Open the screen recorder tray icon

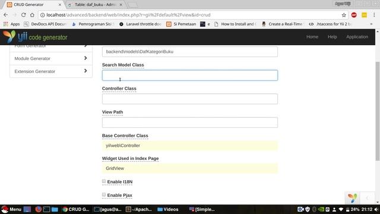click(x=300, y=209)
